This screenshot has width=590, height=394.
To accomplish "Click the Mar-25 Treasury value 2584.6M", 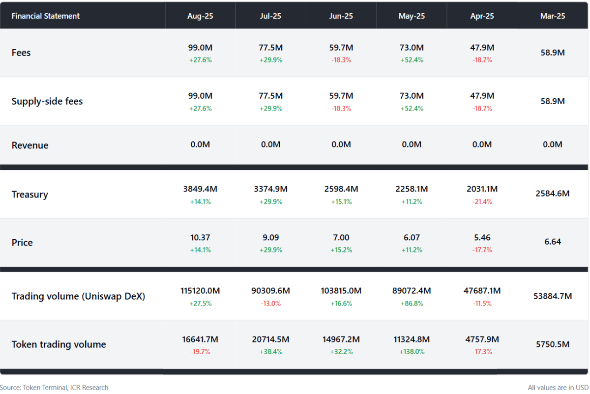I will pyautogui.click(x=553, y=194).
